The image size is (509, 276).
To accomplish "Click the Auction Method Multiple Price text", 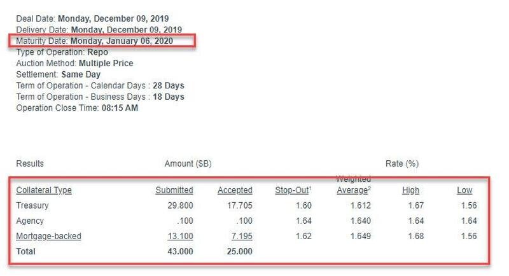I will click(74, 63).
